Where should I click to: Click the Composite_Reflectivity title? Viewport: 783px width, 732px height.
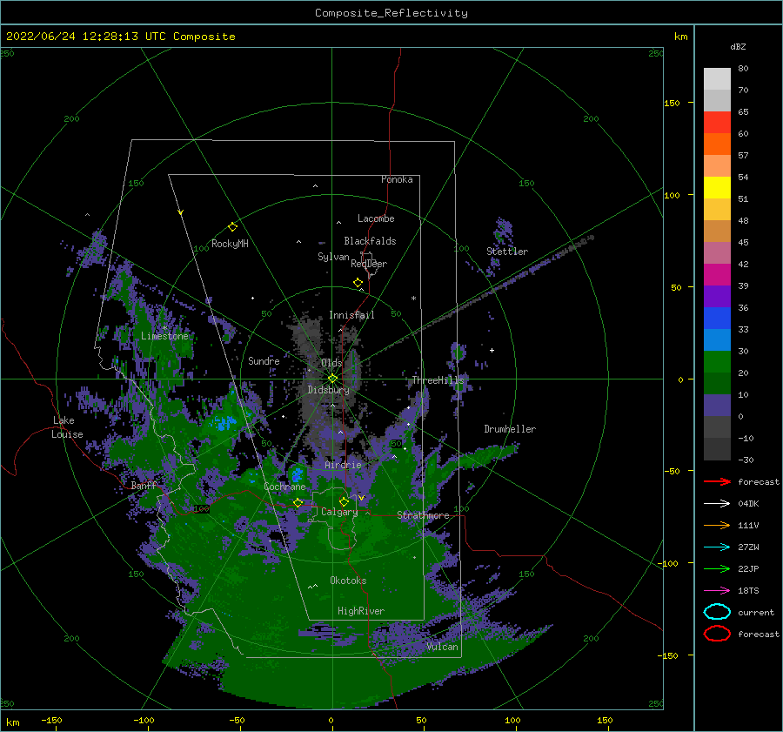(391, 12)
